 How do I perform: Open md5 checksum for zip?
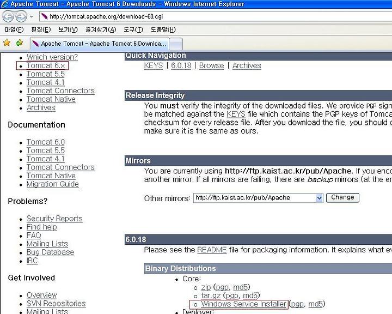(x=240, y=287)
